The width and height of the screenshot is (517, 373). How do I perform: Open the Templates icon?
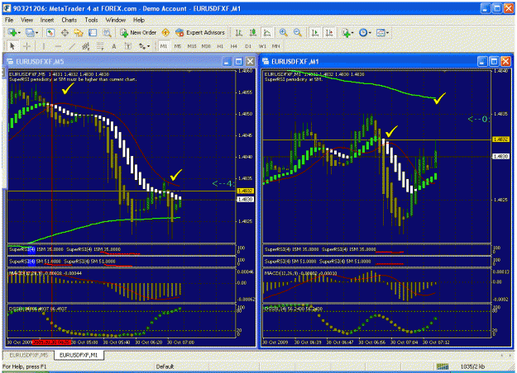pos(381,32)
